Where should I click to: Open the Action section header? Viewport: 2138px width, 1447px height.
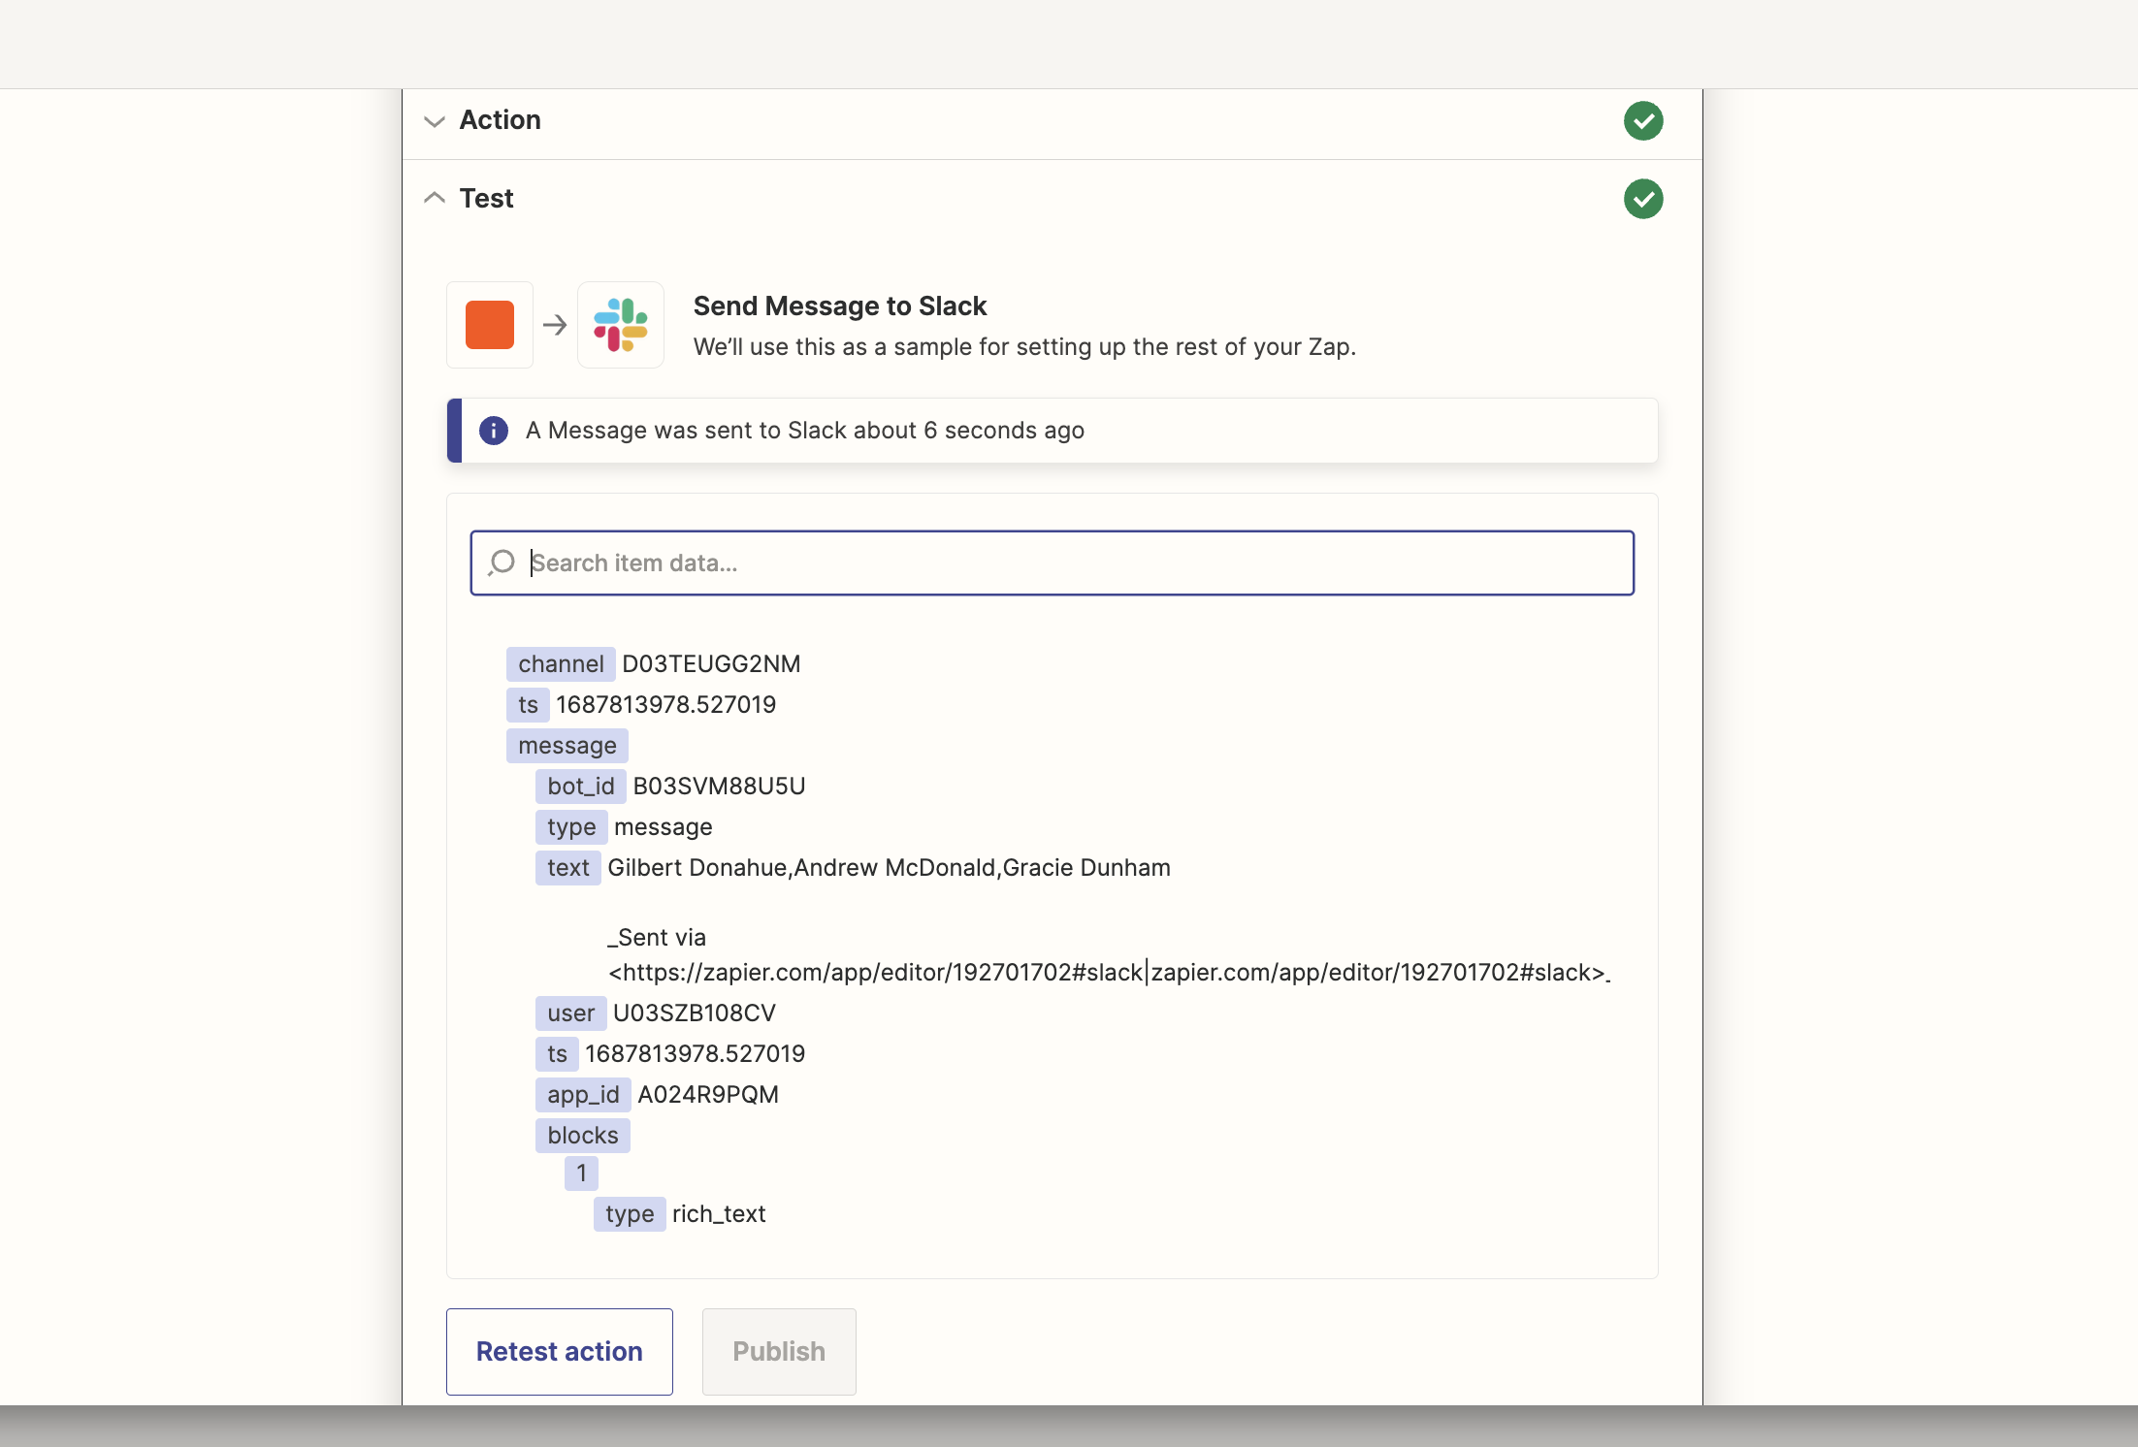click(500, 120)
